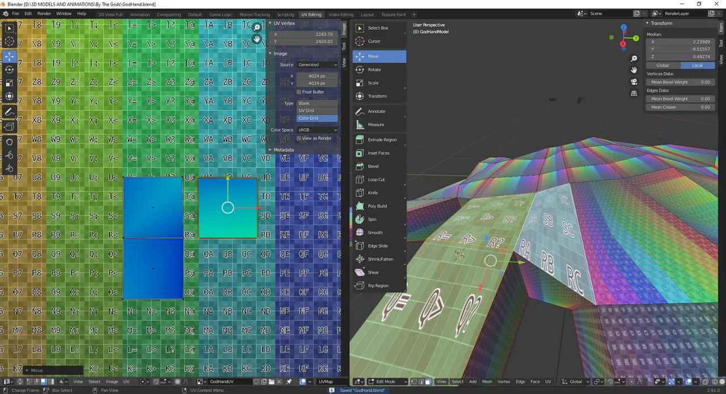Select the Annotate tool in 3D viewport
The image size is (726, 394).
coord(379,111)
